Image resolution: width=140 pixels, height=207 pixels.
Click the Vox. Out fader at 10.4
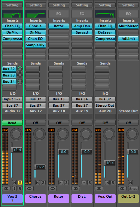[x=109, y=163]
